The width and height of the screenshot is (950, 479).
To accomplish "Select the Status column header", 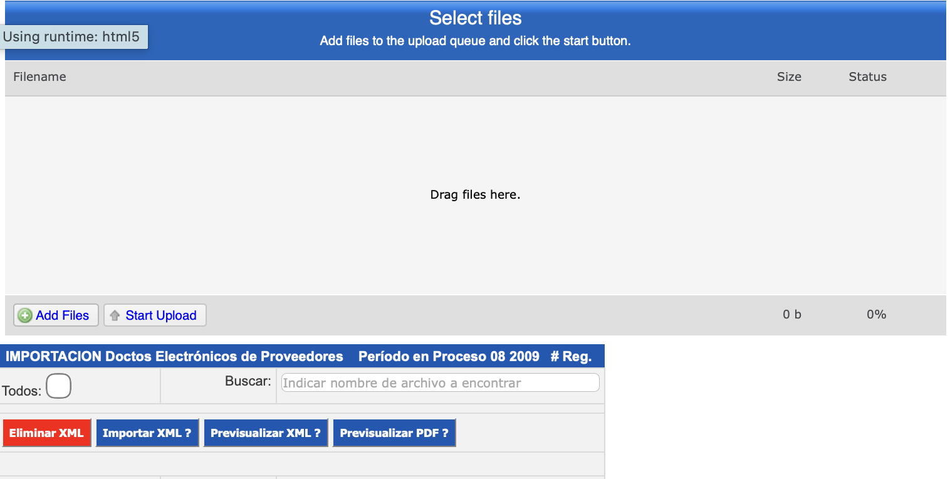I will 867,77.
